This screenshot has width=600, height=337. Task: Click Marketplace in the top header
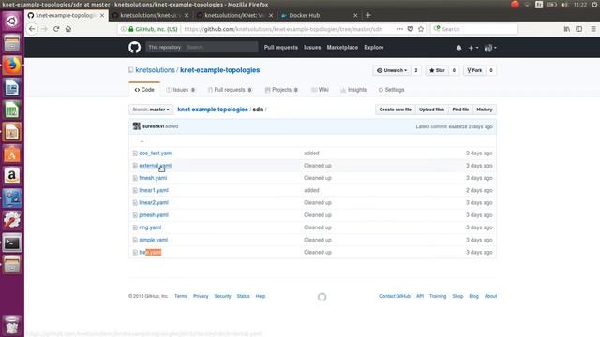[x=342, y=48]
